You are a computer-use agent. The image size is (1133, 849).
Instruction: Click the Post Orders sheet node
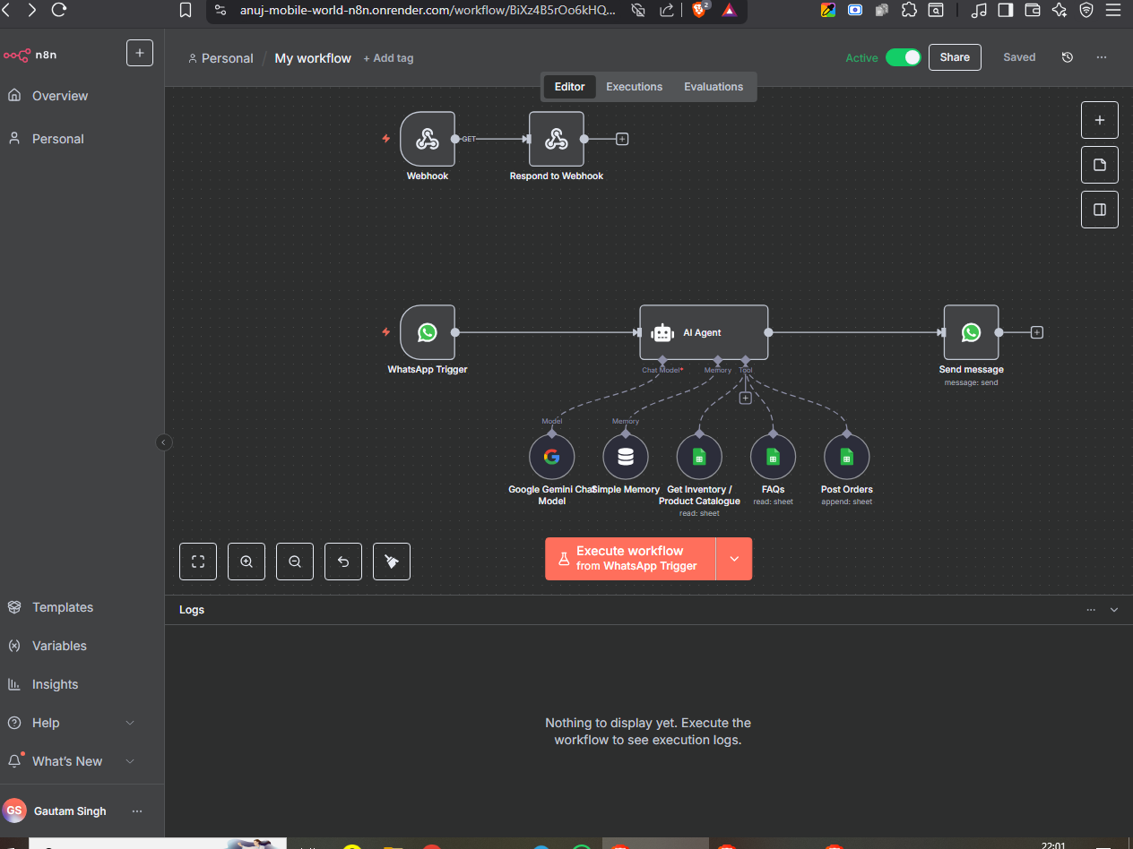pos(846,458)
